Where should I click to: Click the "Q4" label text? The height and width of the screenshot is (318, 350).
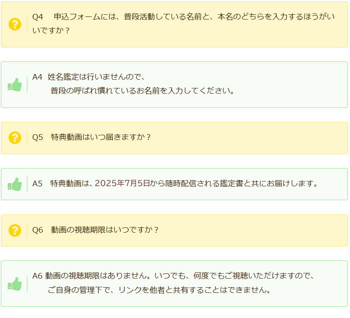[38, 17]
